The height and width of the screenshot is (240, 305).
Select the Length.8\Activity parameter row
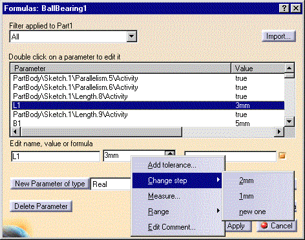coord(148,96)
